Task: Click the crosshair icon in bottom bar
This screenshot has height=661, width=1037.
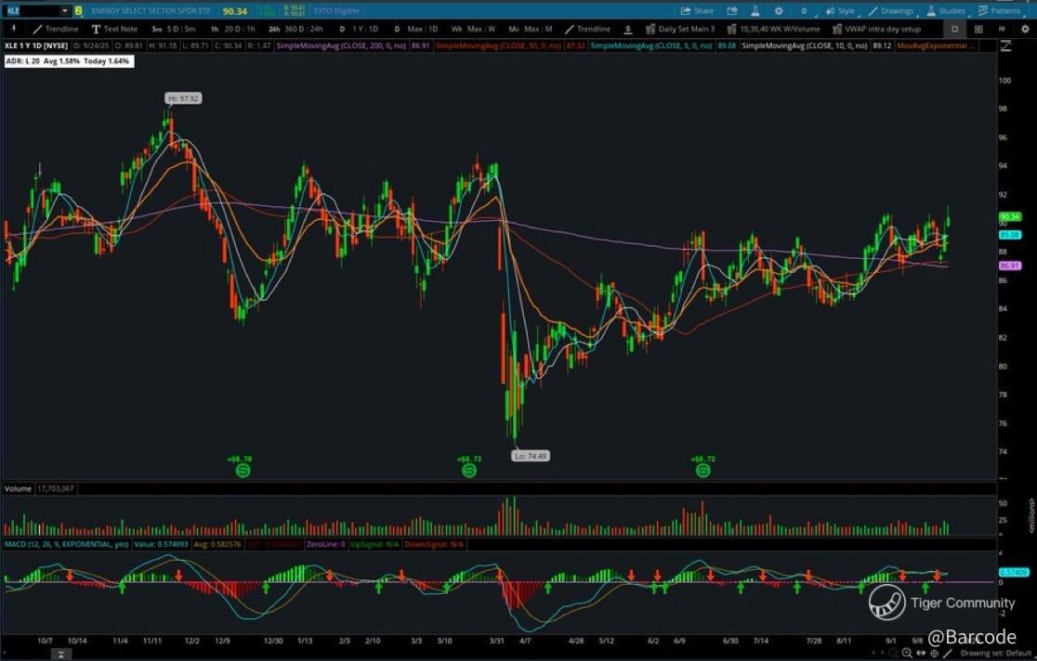Action: [x=934, y=653]
